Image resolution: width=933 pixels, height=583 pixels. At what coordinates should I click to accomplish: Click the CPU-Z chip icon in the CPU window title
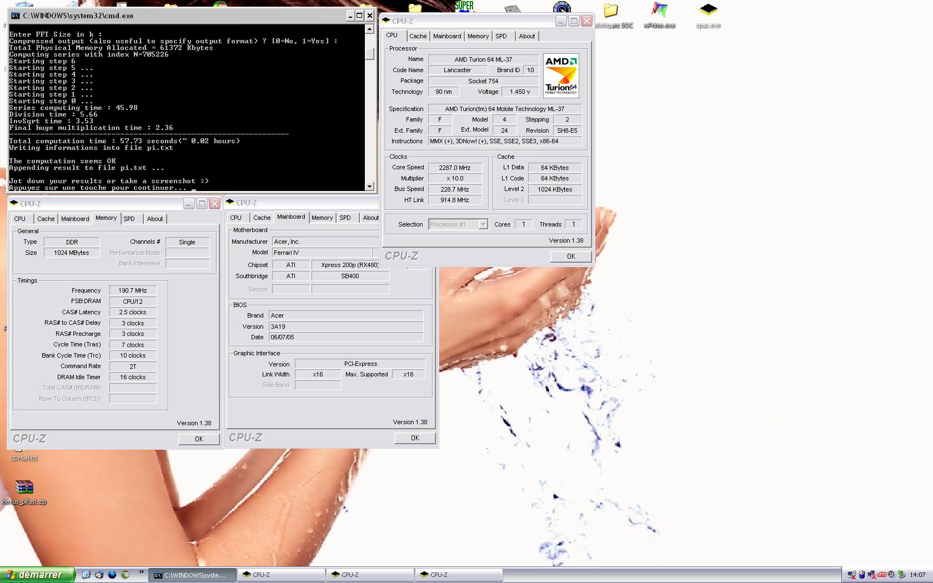[386, 21]
